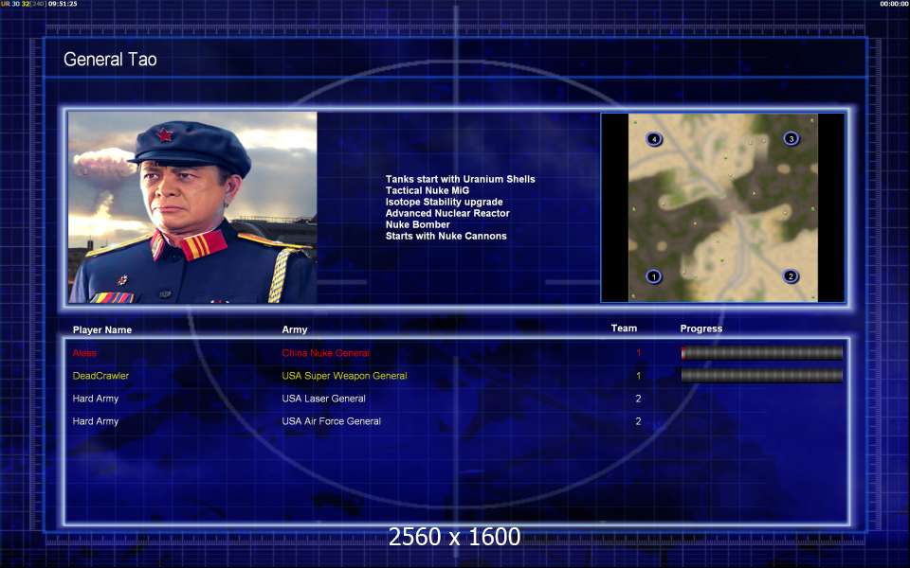Click team number 2 in USA Air Force General row
The width and height of the screenshot is (910, 568).
click(x=638, y=421)
